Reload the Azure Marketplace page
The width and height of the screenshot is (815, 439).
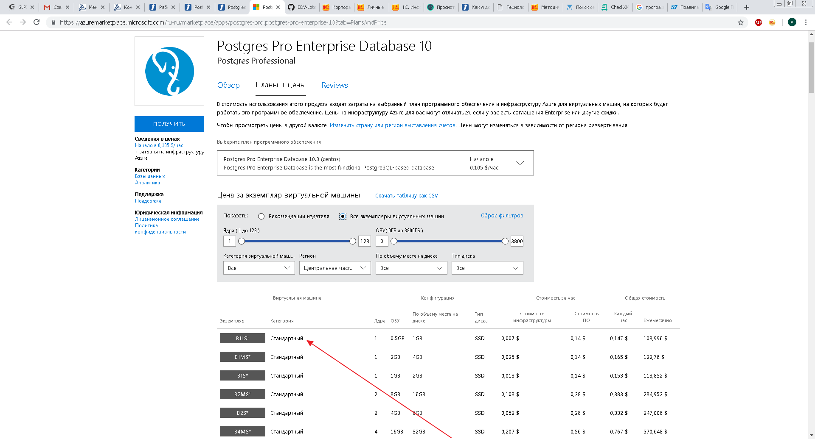coord(37,22)
